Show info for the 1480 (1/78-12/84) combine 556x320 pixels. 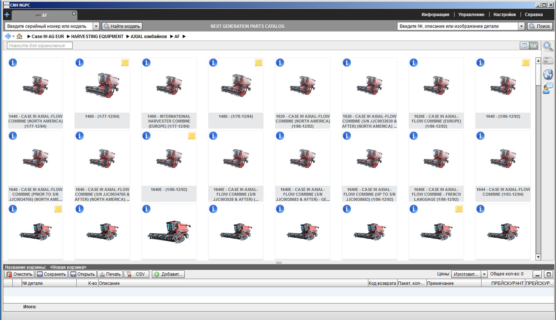click(x=213, y=63)
